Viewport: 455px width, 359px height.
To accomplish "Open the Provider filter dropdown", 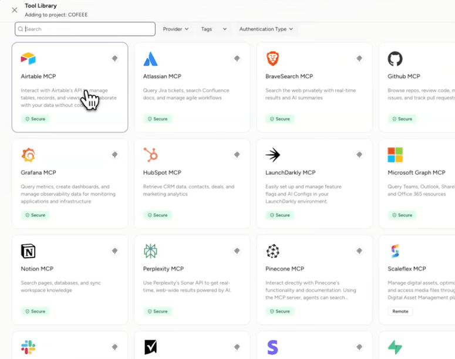I will [x=176, y=29].
